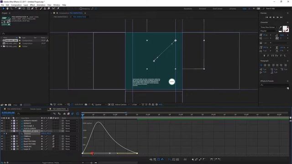Hide the MAIN BG layer
This screenshot has height=164, width=292.
click(2, 147)
